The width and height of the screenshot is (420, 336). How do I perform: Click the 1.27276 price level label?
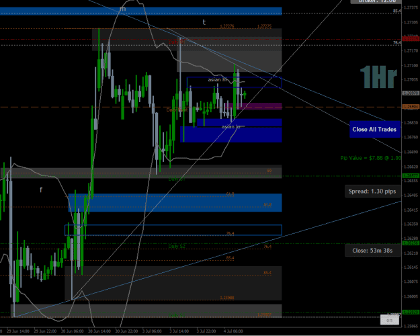tap(227, 26)
